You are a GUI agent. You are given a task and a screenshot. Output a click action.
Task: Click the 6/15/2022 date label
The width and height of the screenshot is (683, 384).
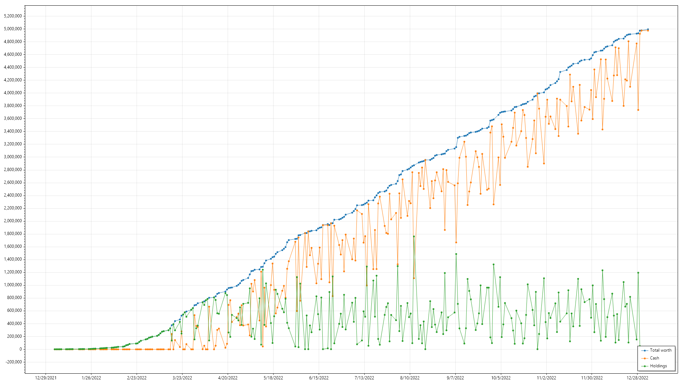(x=319, y=378)
